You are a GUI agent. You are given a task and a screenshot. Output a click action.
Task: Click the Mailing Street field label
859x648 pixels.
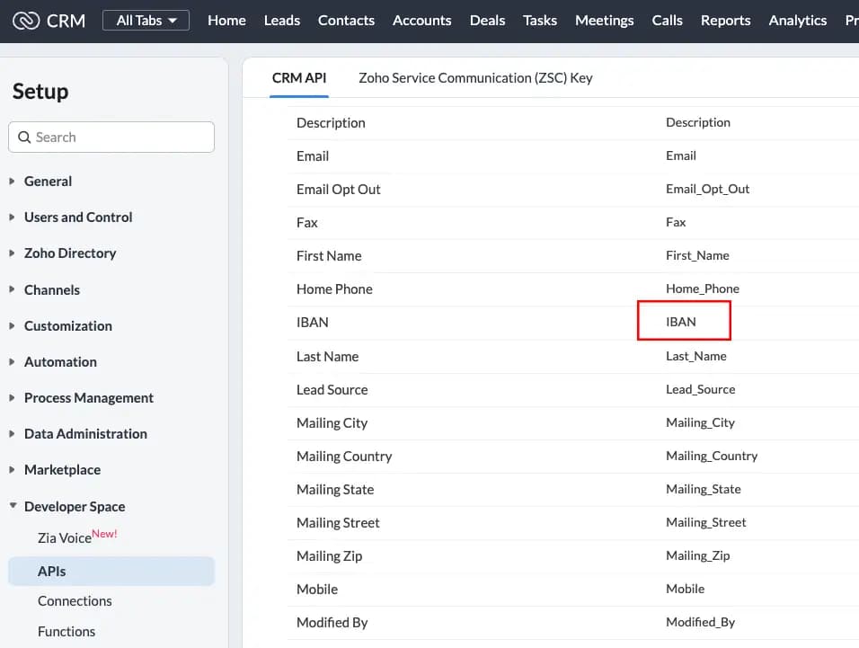point(338,522)
